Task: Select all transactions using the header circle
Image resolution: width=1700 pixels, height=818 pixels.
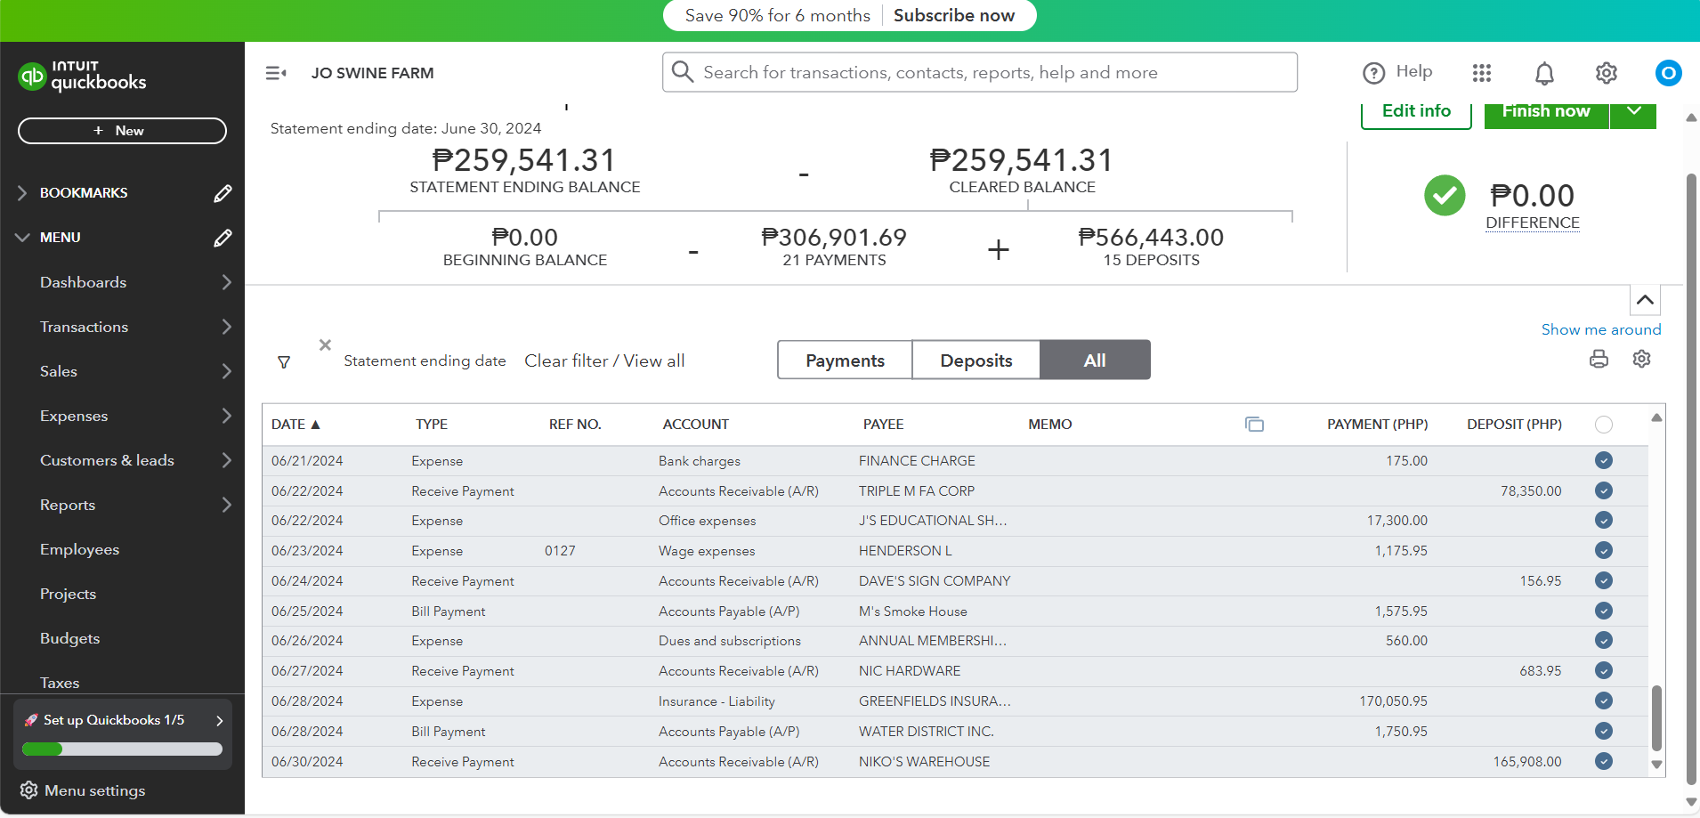Action: click(1603, 425)
